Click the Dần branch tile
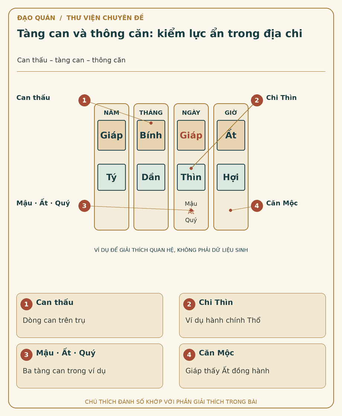Screen dimensions: 342x416 coord(151,177)
